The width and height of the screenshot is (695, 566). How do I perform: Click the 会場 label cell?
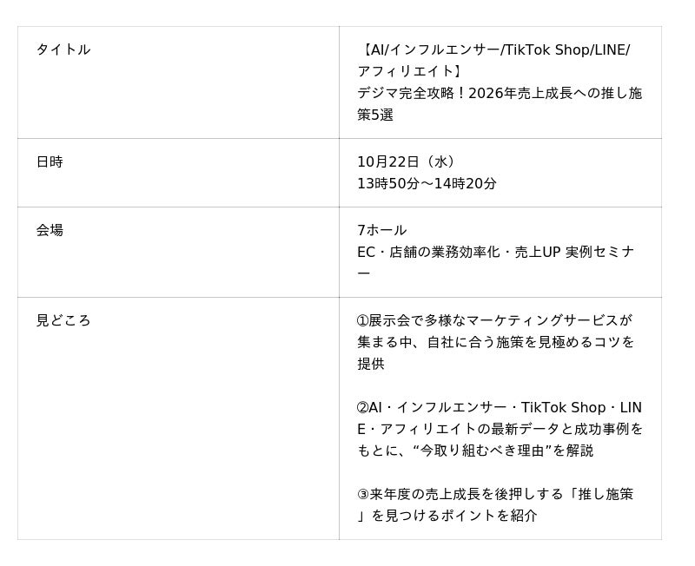pos(50,230)
